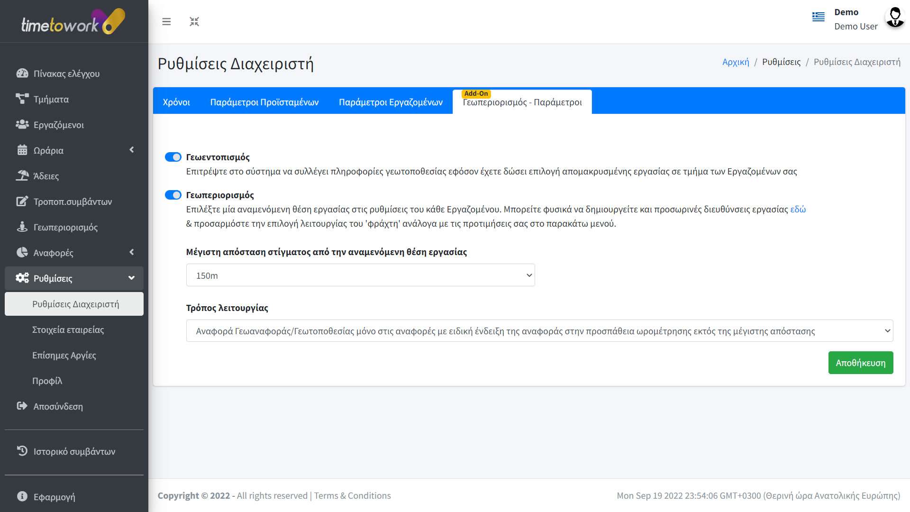Click the Ιστορικό συμβάντων history icon
Viewport: 910px width, 512px height.
click(22, 451)
